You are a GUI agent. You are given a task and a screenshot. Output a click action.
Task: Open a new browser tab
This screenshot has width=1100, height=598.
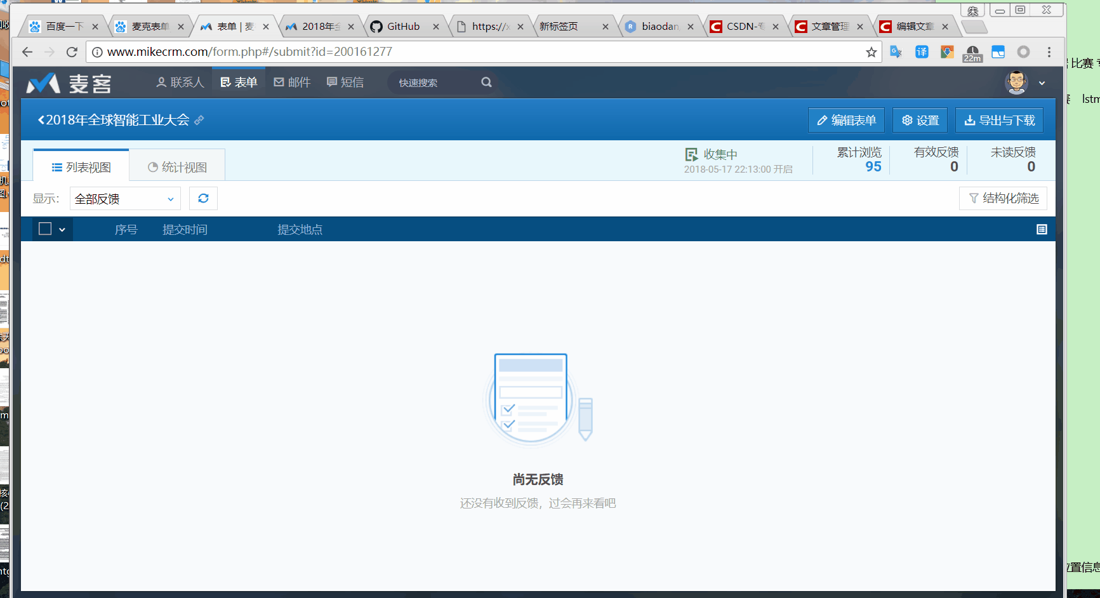pos(974,27)
